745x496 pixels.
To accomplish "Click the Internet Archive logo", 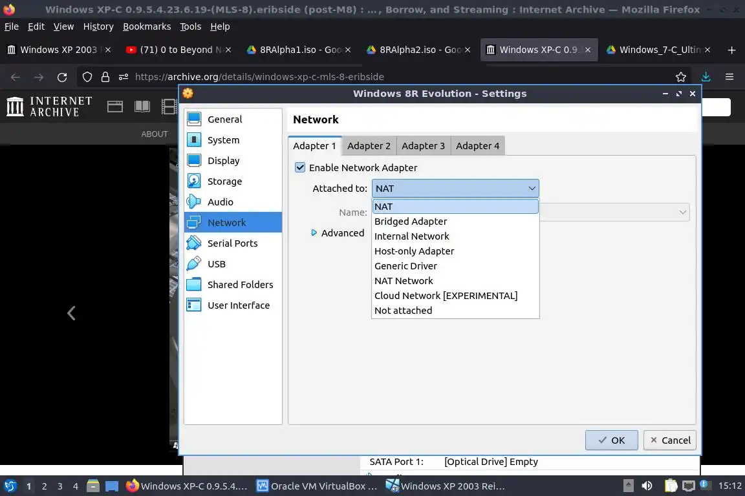I will (49, 107).
